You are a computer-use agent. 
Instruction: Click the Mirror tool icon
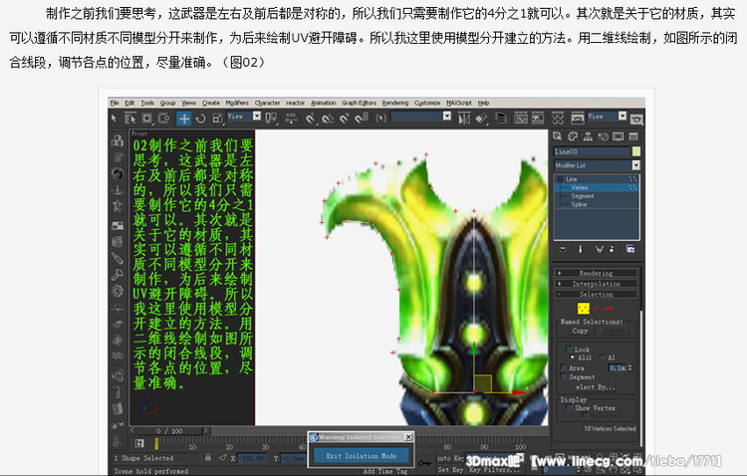tap(464, 118)
